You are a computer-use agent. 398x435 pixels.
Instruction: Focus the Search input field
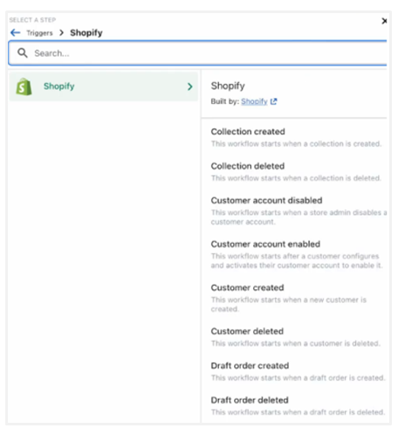(198, 53)
